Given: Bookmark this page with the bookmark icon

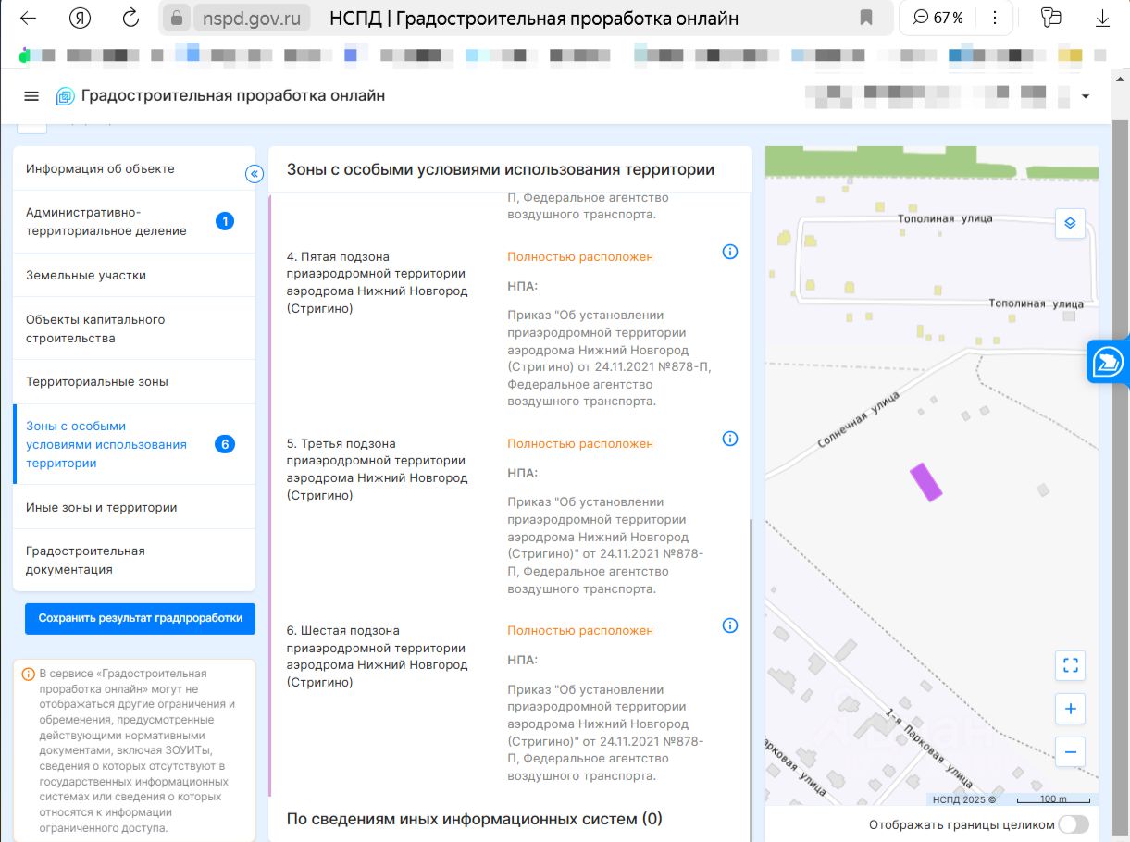Looking at the screenshot, I should click(866, 18).
